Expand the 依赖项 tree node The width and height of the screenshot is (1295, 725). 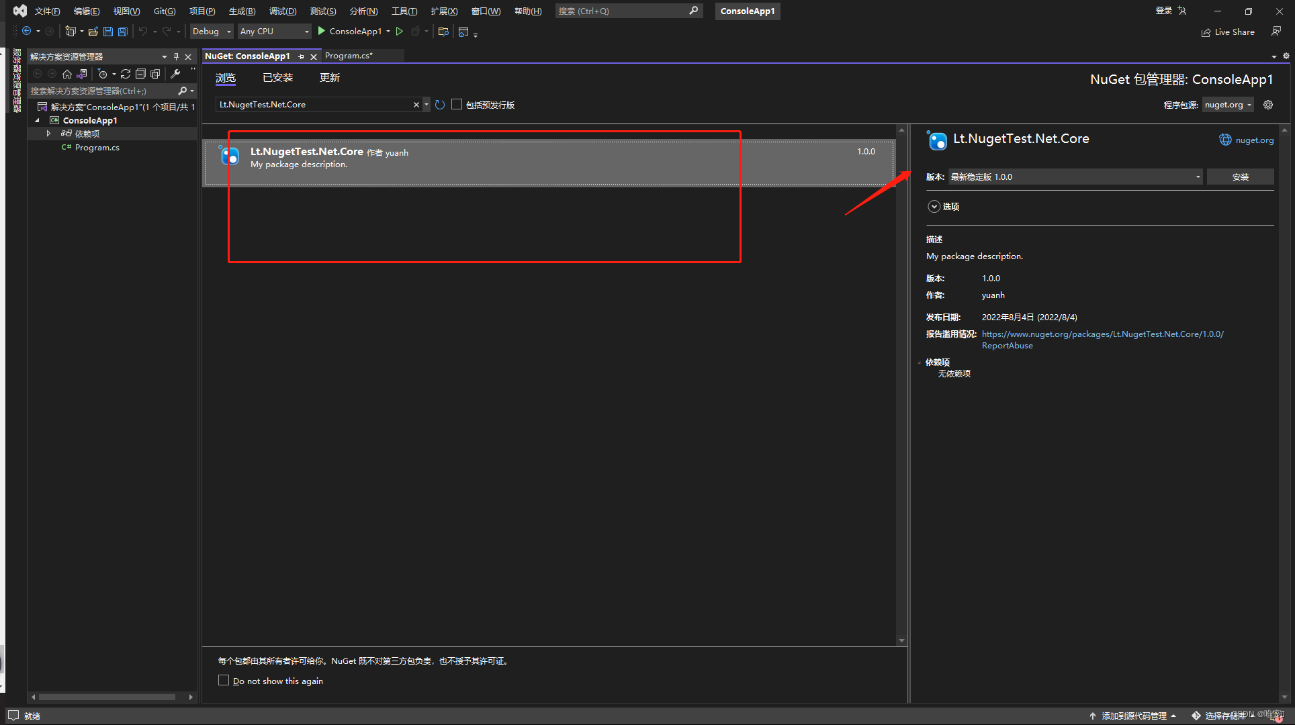click(x=48, y=134)
